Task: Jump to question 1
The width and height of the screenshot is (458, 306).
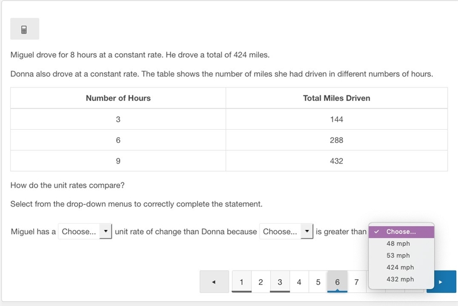Action: [x=242, y=282]
